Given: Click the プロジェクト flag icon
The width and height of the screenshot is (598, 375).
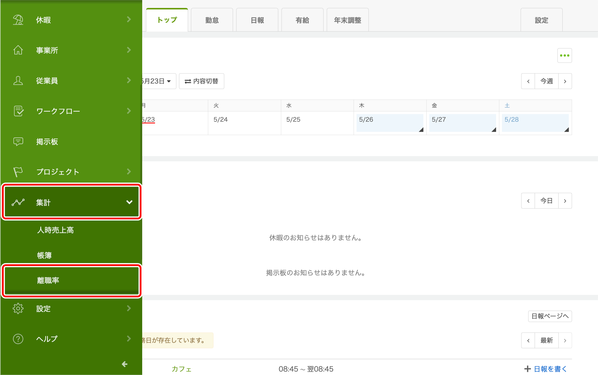Looking at the screenshot, I should tap(18, 172).
